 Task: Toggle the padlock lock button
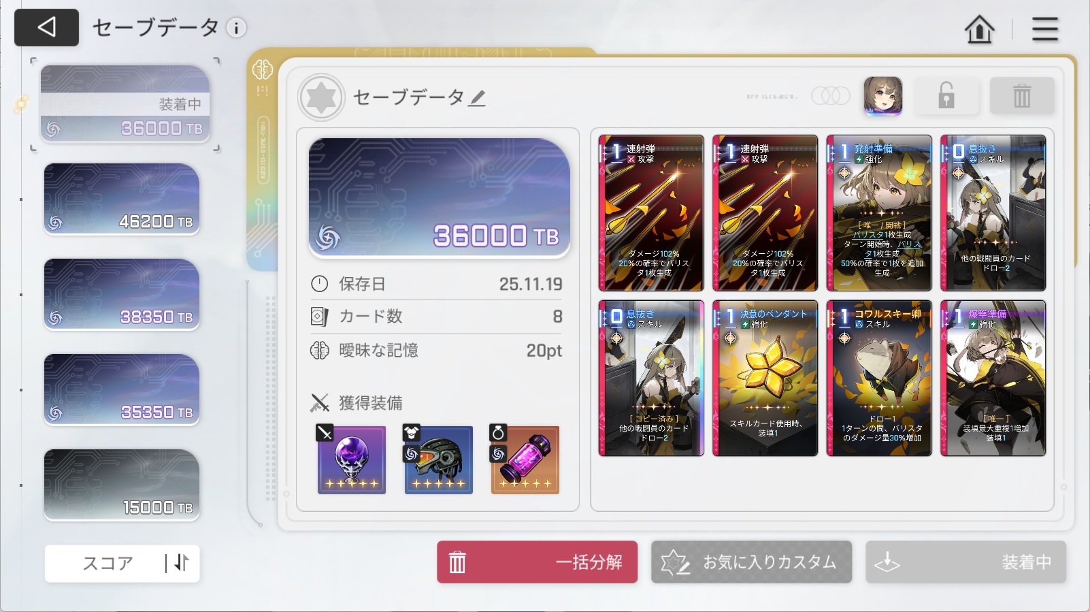point(946,95)
